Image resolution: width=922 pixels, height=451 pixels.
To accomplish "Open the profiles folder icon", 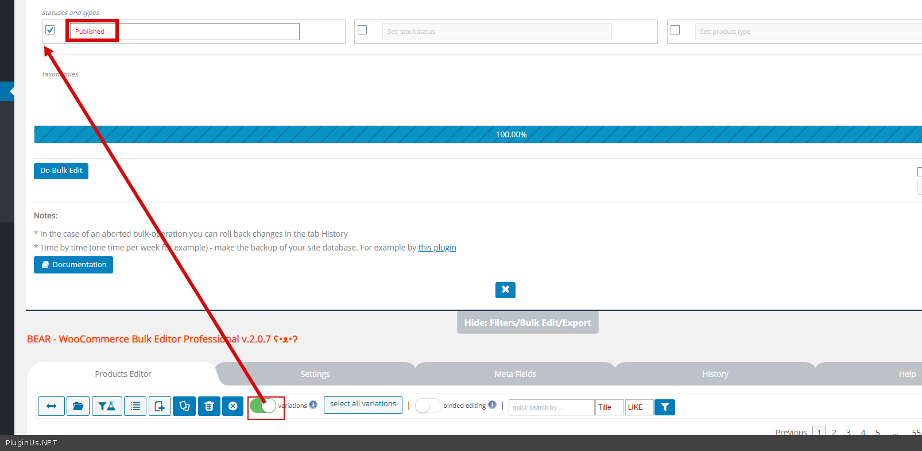I will coord(78,406).
